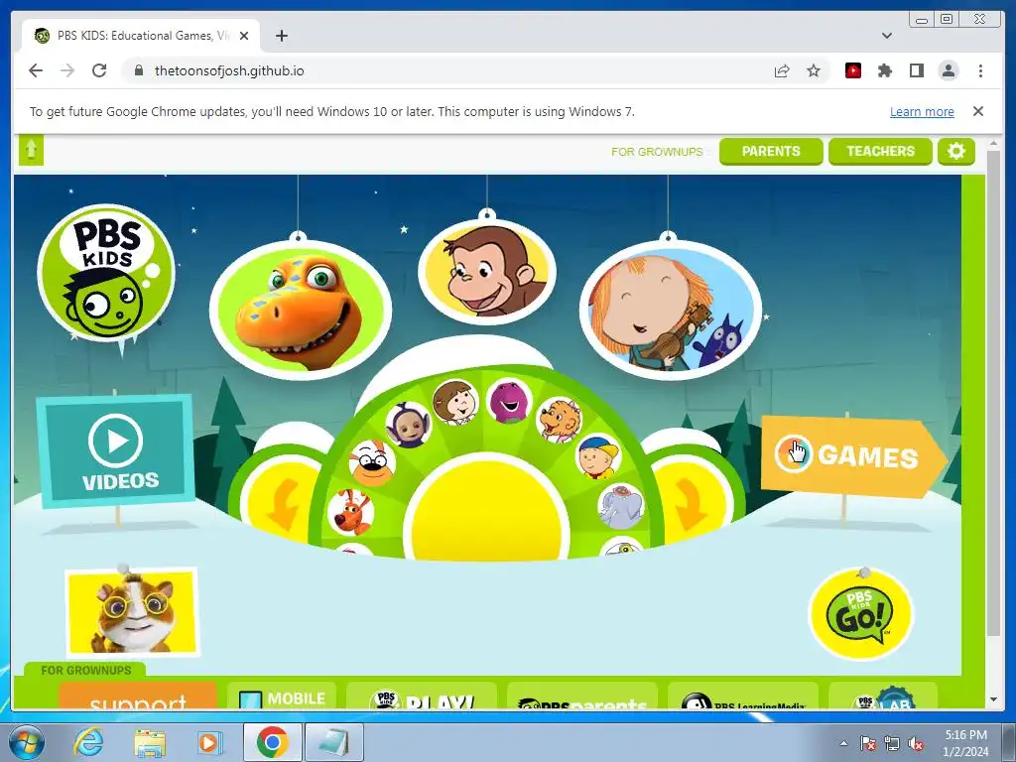1016x762 pixels.
Task: Show hidden system tray icons
Action: click(843, 743)
